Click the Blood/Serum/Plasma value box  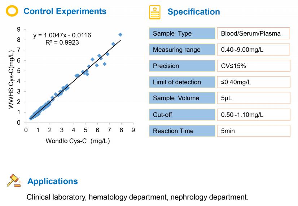254,33
